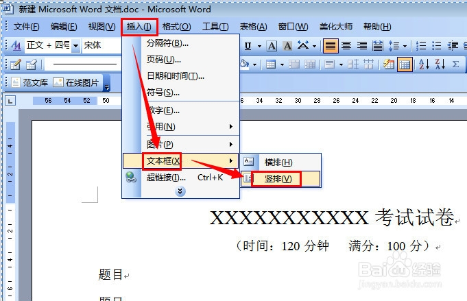This screenshot has height=301, width=467.
Task: Open the 视图(V) menu
Action: tap(102, 27)
